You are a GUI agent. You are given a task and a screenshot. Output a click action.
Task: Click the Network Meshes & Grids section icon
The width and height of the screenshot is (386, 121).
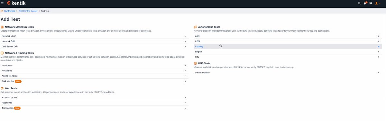point(2,27)
